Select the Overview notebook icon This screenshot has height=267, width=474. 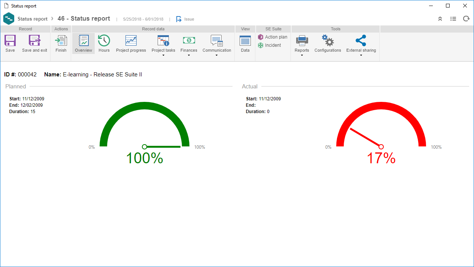pyautogui.click(x=83, y=40)
